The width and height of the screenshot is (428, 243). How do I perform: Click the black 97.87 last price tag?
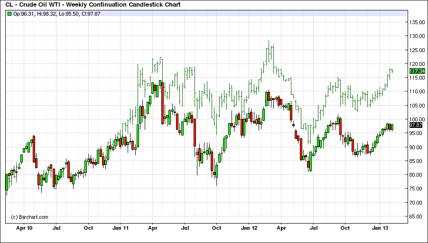click(x=416, y=126)
